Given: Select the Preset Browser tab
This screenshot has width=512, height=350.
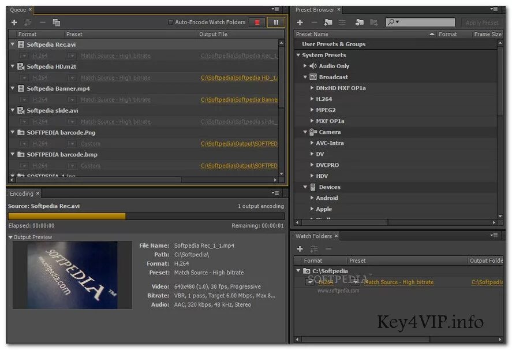Looking at the screenshot, I should click(315, 9).
